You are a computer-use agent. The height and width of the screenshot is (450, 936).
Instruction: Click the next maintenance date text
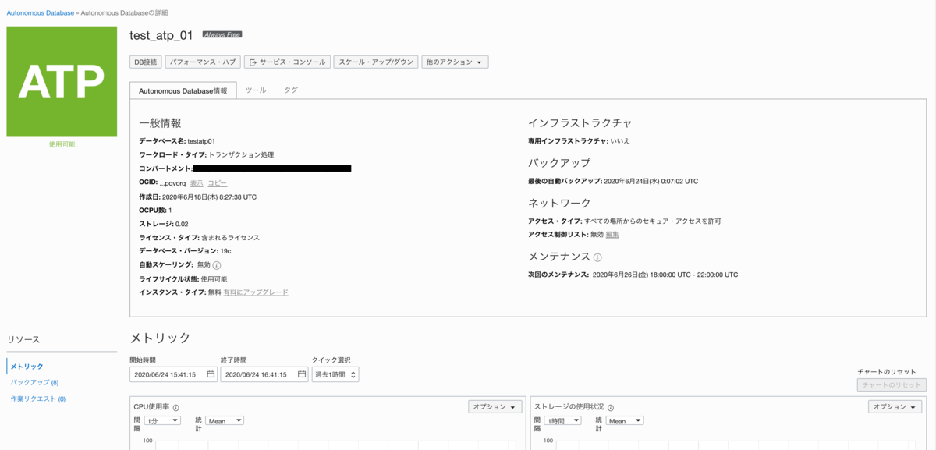point(665,275)
